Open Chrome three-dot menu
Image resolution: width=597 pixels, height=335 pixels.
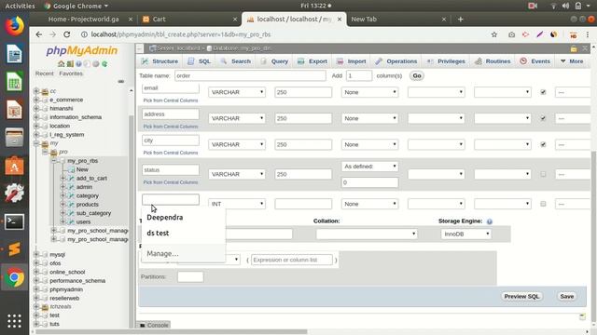(588, 34)
